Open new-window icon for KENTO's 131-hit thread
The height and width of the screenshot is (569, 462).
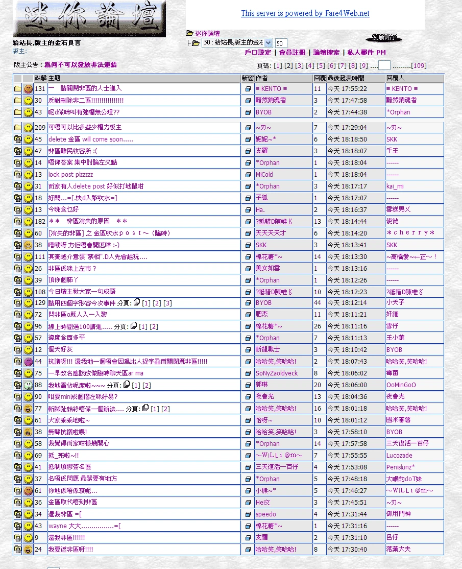pos(248,88)
